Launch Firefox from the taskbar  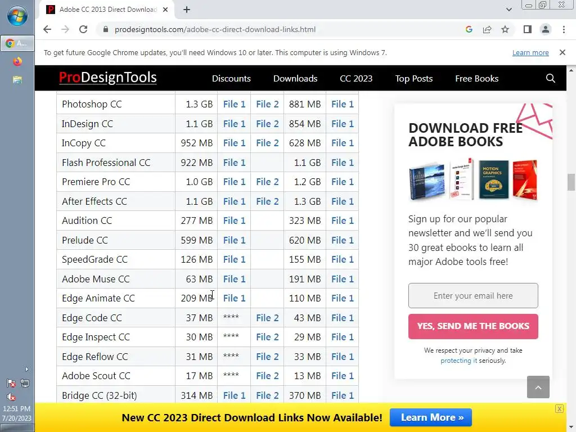coord(17,61)
